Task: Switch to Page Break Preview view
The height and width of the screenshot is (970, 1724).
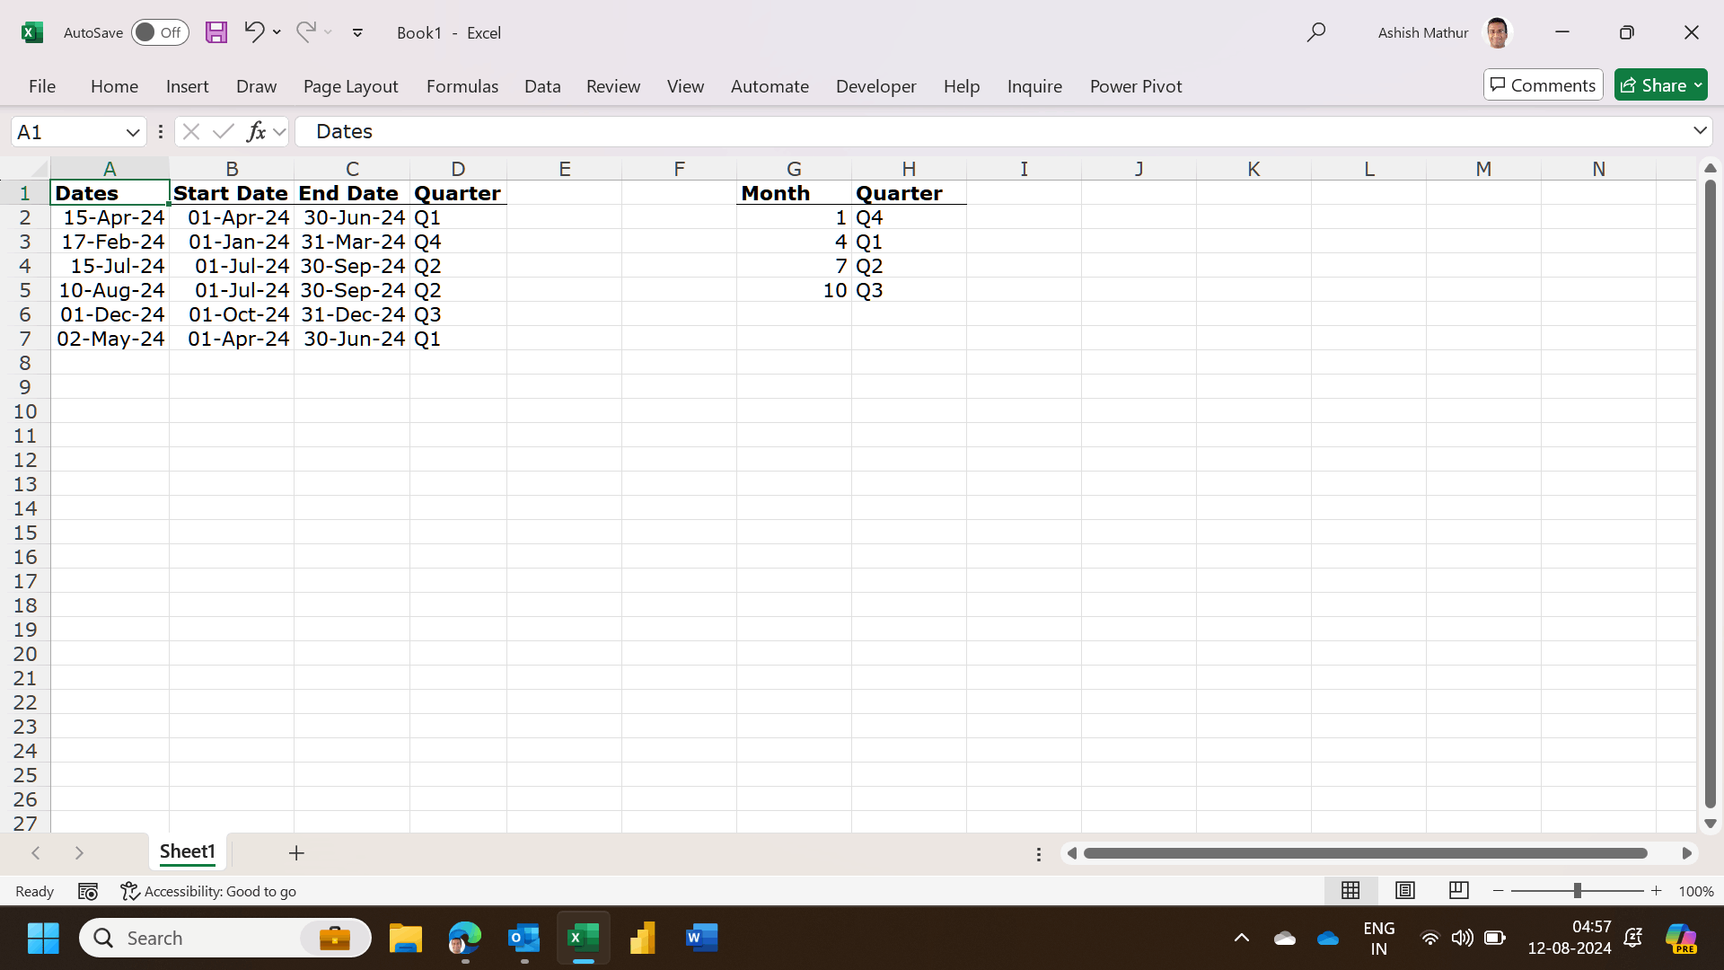Action: click(x=1458, y=890)
